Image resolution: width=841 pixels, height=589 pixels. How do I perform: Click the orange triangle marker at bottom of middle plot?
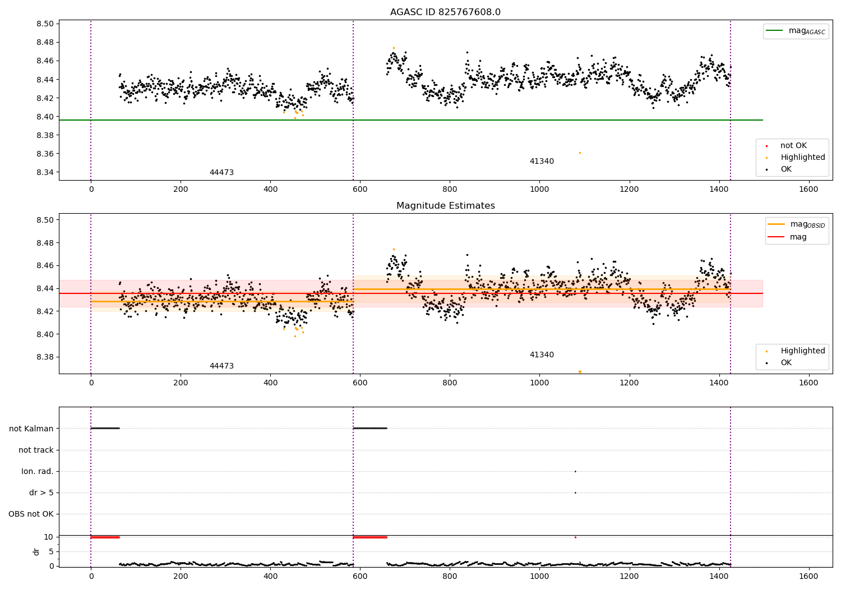pos(580,372)
